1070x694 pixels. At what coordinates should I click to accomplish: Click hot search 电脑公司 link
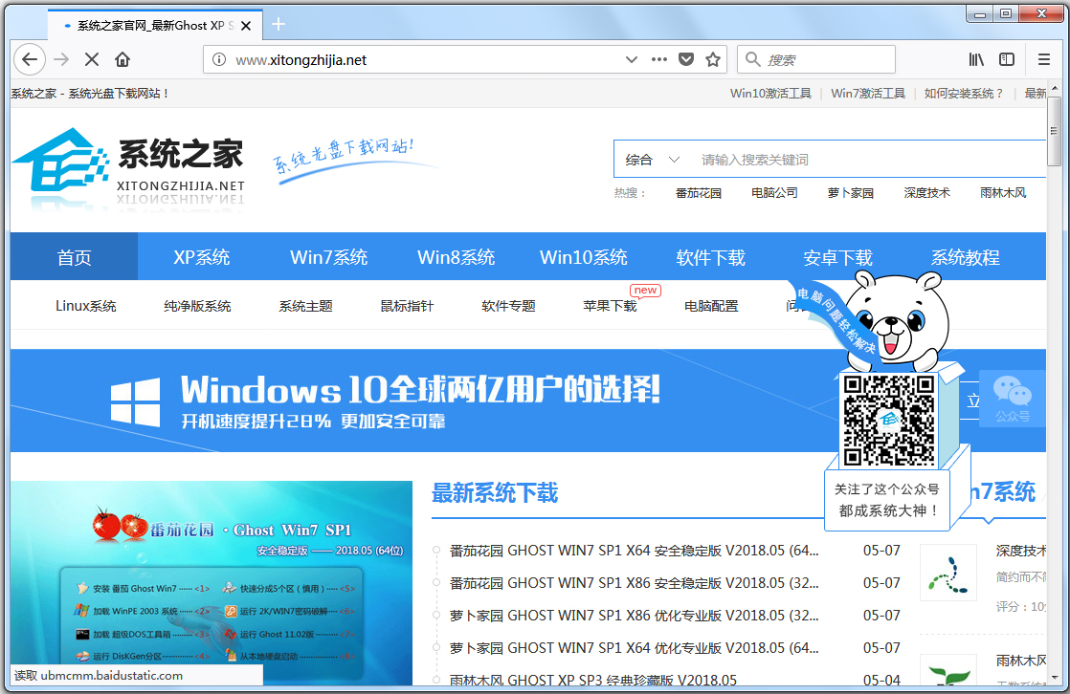pos(774,193)
